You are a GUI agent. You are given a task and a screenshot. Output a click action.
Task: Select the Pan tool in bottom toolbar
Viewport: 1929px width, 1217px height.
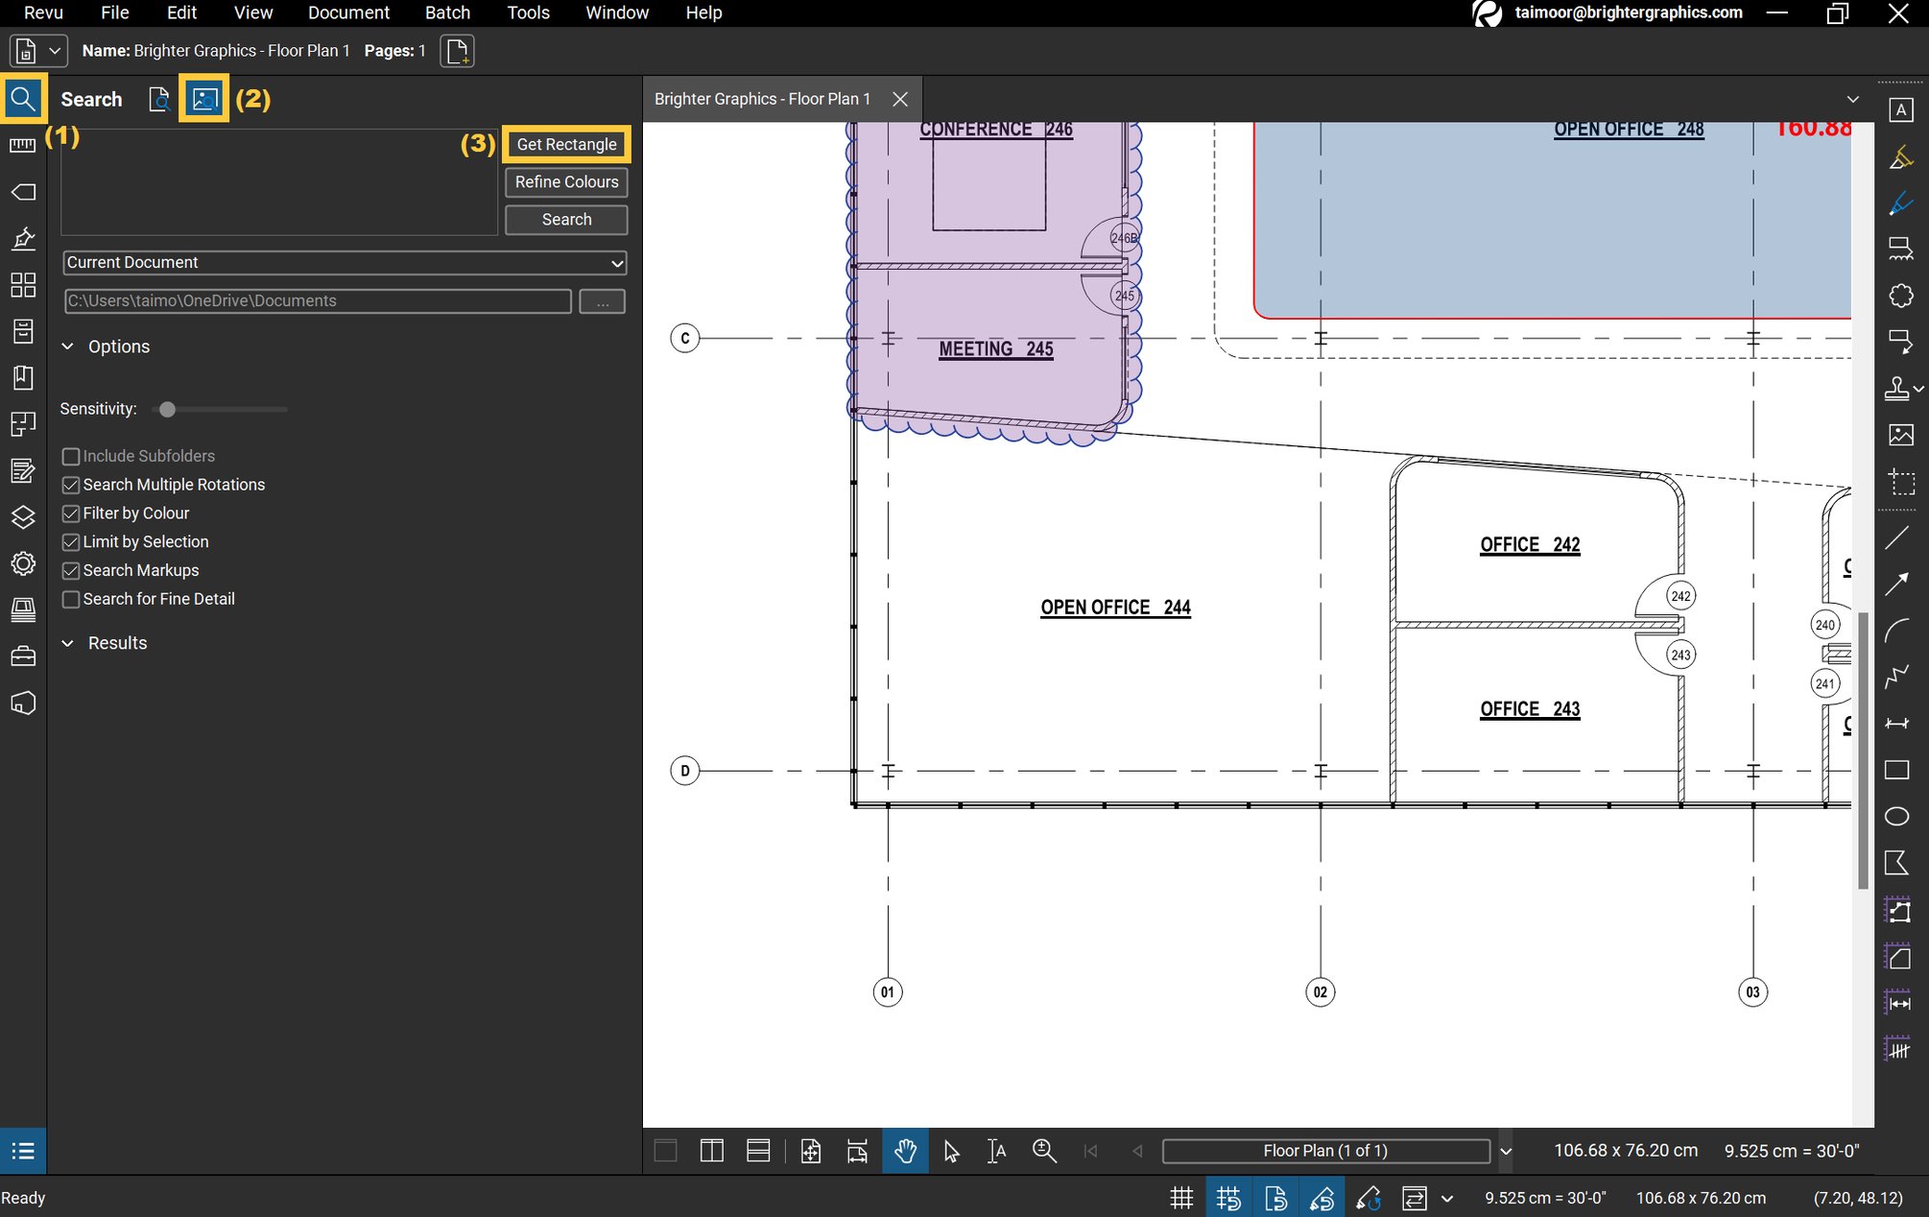(905, 1150)
